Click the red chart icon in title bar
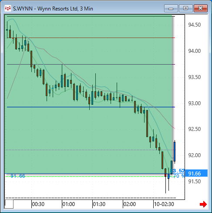Screen dimensions: 212x213 point(8,8)
